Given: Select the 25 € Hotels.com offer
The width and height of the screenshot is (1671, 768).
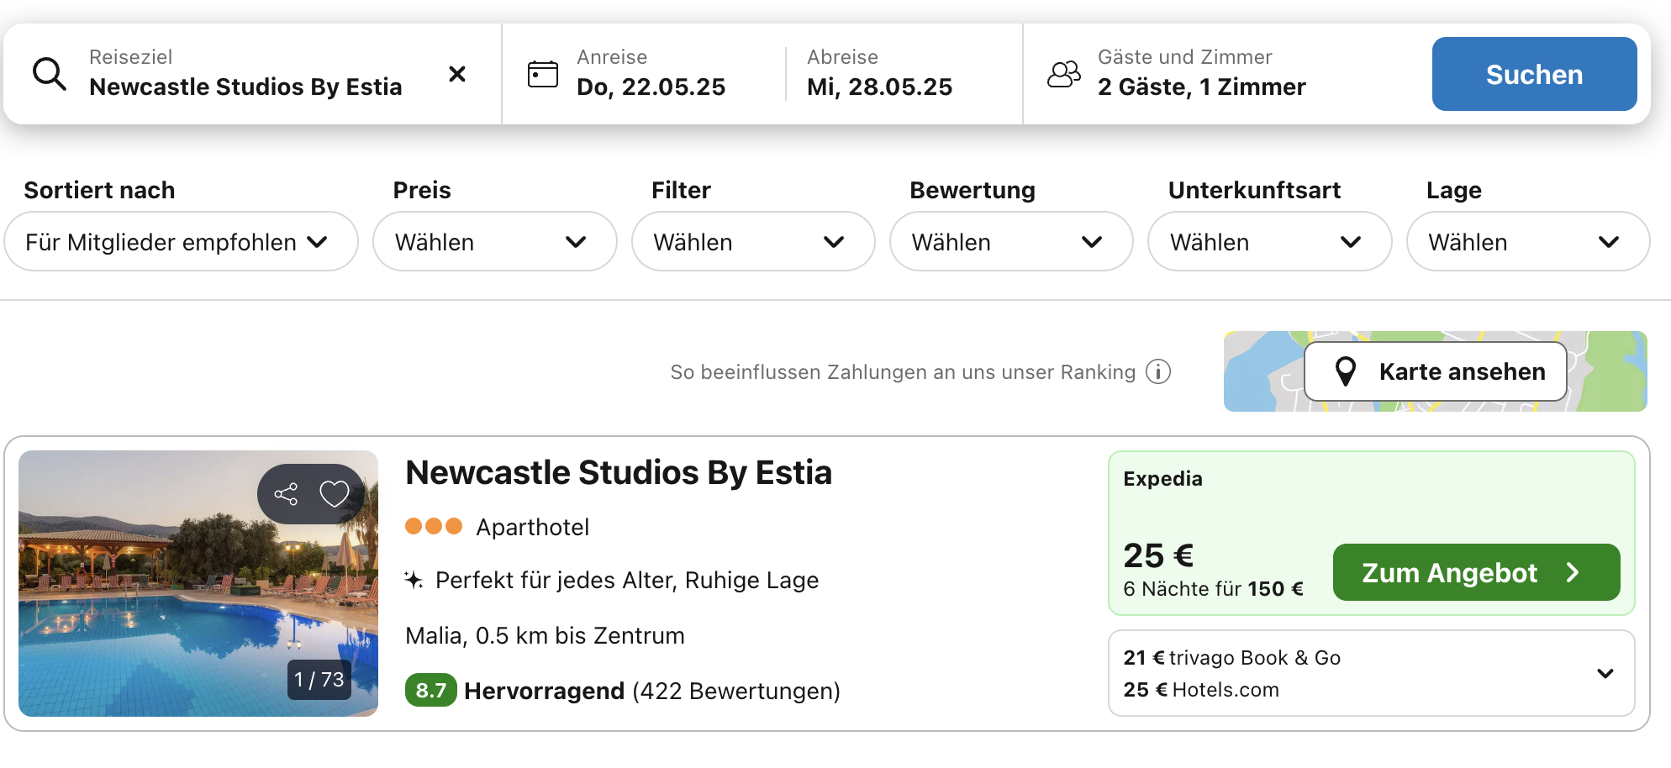Looking at the screenshot, I should point(1201,690).
